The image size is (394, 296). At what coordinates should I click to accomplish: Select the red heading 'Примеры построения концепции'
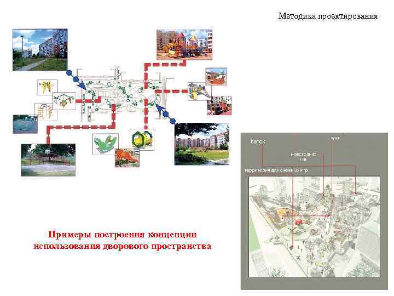(x=123, y=234)
